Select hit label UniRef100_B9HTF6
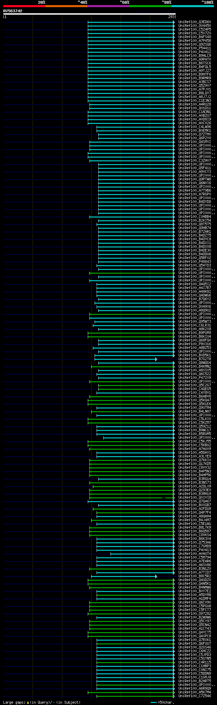 (x=195, y=75)
